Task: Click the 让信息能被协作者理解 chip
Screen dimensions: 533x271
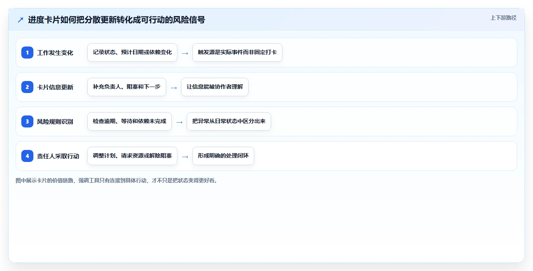Action: point(215,87)
